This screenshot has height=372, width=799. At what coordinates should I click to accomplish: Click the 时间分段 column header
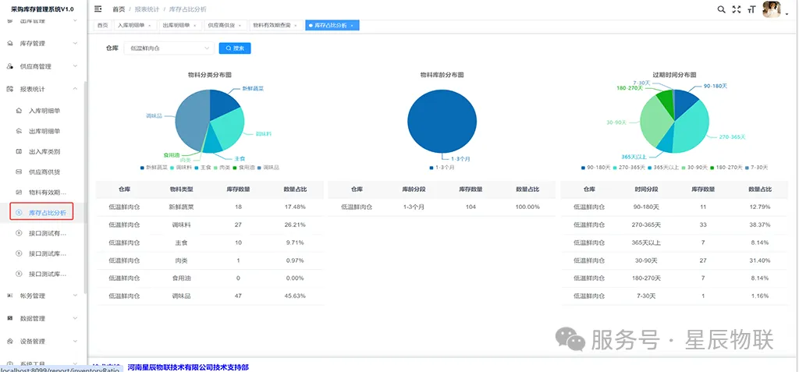coord(646,189)
